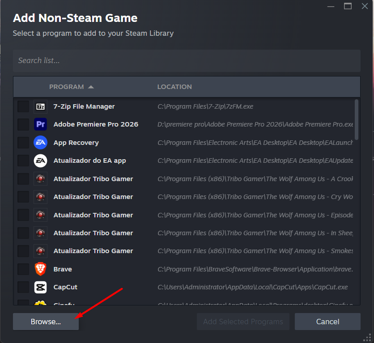374x343 pixels.
Task: Click 'The Wolf Among Us - Cry Wo' path
Action: pos(255,197)
